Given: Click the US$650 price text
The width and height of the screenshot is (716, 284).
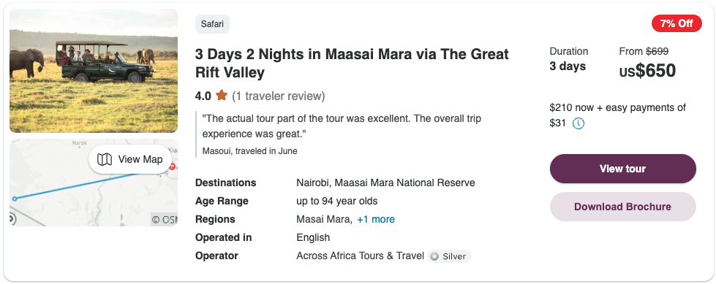Looking at the screenshot, I should 647,71.
